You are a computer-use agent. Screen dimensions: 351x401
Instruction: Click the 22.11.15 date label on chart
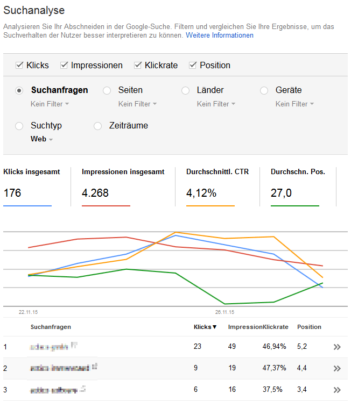point(28,312)
